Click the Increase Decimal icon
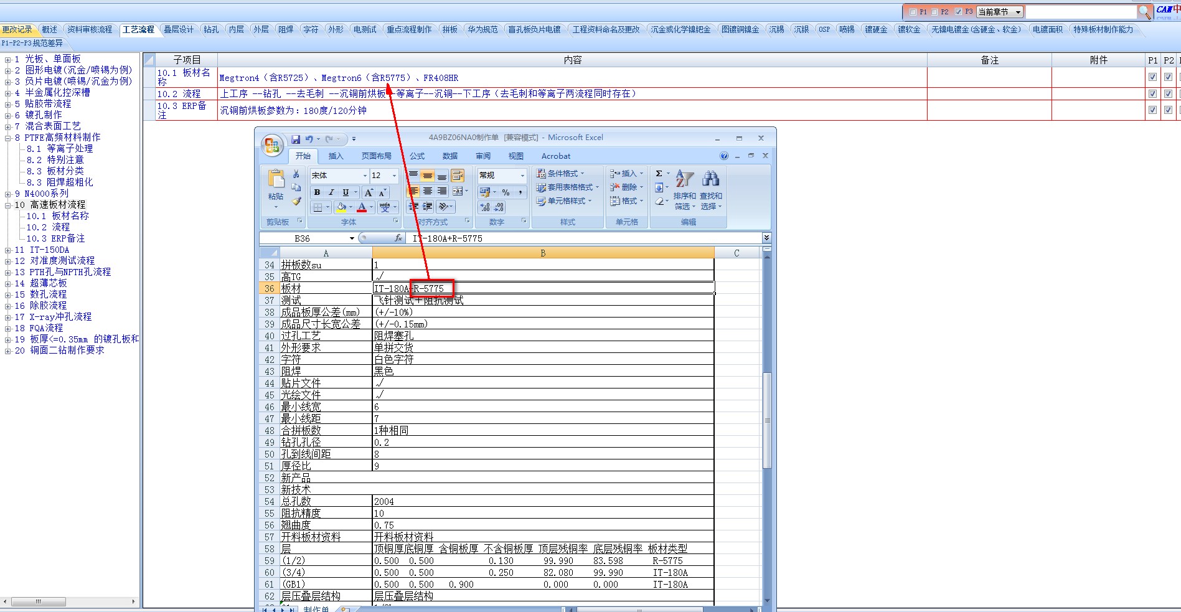 (486, 207)
